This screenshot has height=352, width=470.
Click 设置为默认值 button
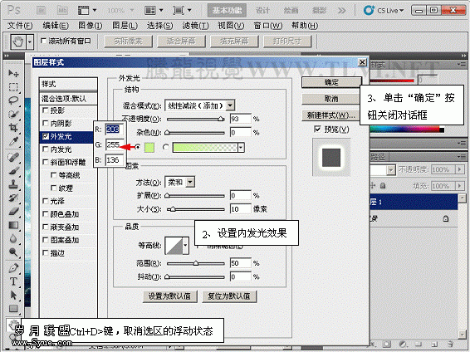pos(169,296)
